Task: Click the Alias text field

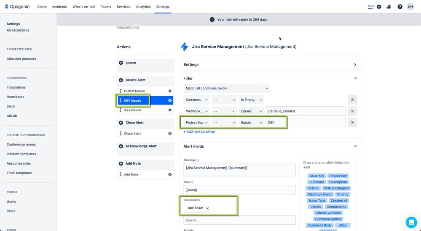Action: pyautogui.click(x=239, y=190)
